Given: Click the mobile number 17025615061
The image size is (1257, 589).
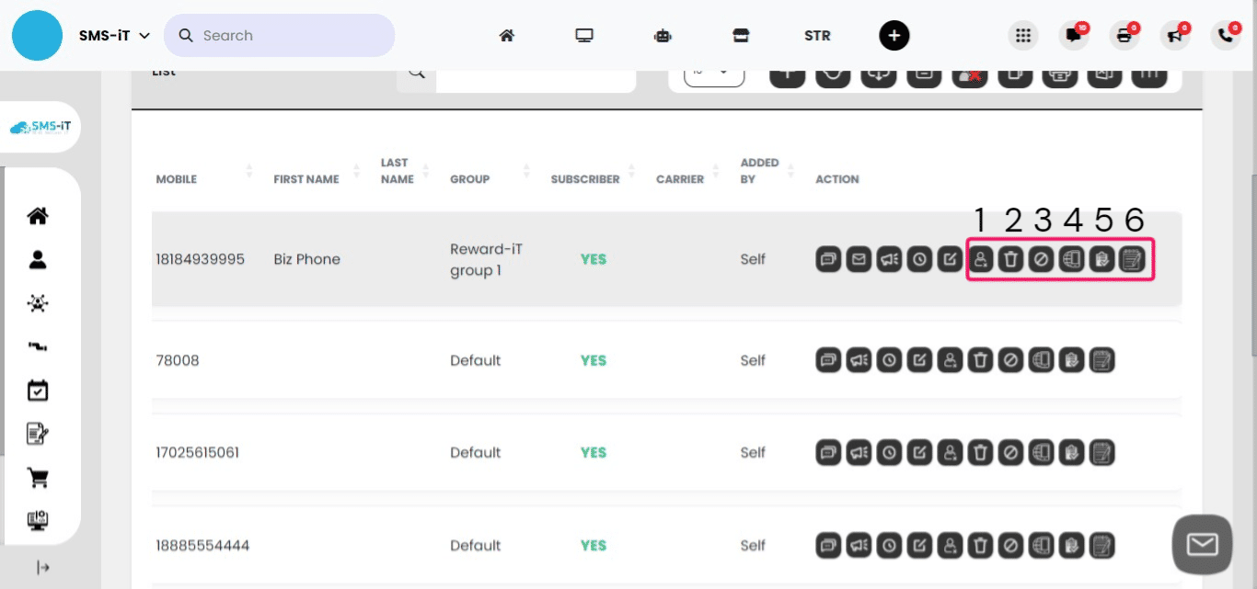Looking at the screenshot, I should [198, 452].
